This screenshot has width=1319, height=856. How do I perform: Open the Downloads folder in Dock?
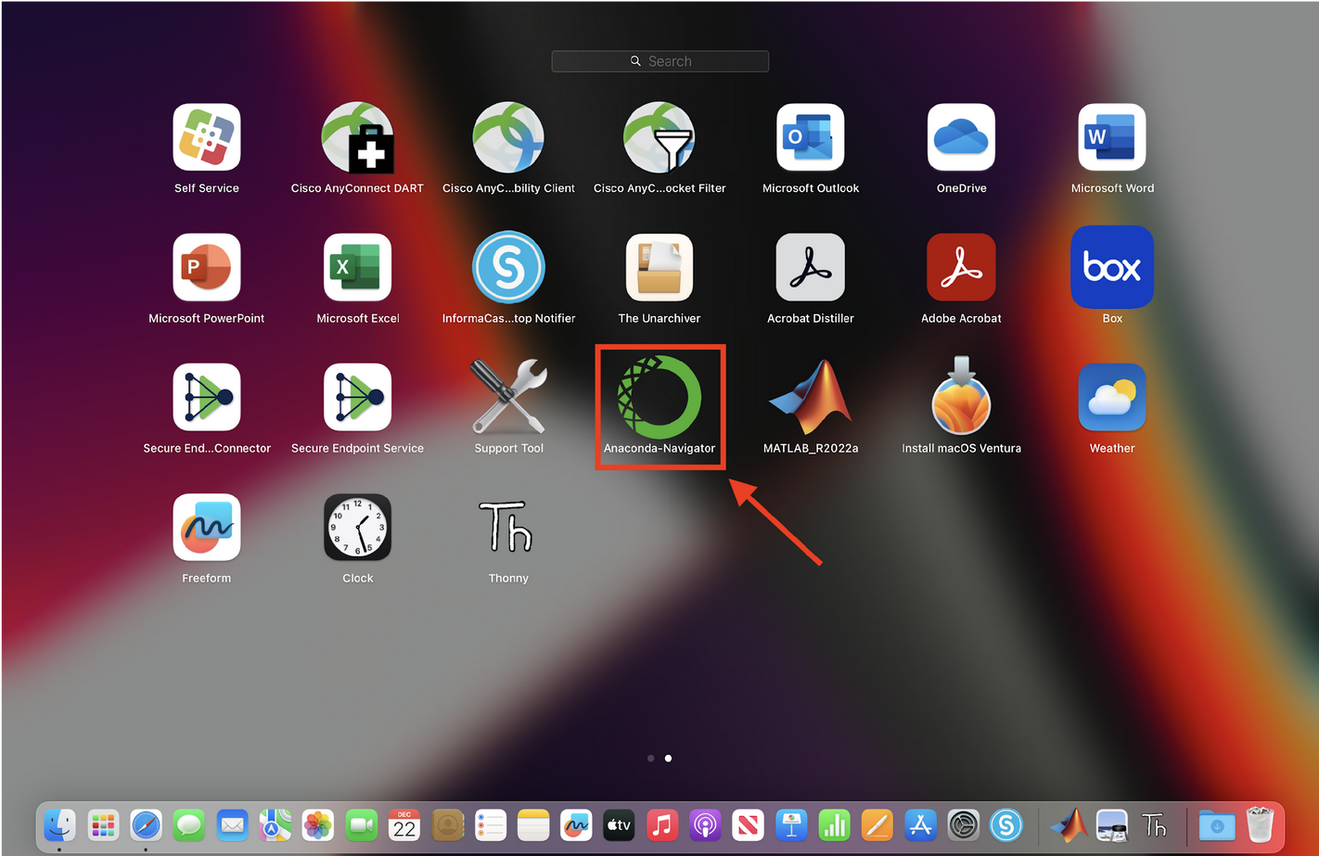(1217, 824)
